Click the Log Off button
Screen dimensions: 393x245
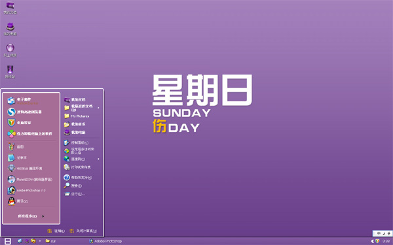(x=56, y=231)
